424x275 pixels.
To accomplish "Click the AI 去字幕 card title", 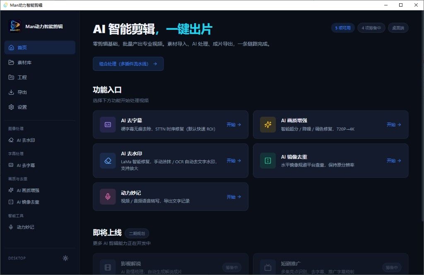I will (x=131, y=121).
